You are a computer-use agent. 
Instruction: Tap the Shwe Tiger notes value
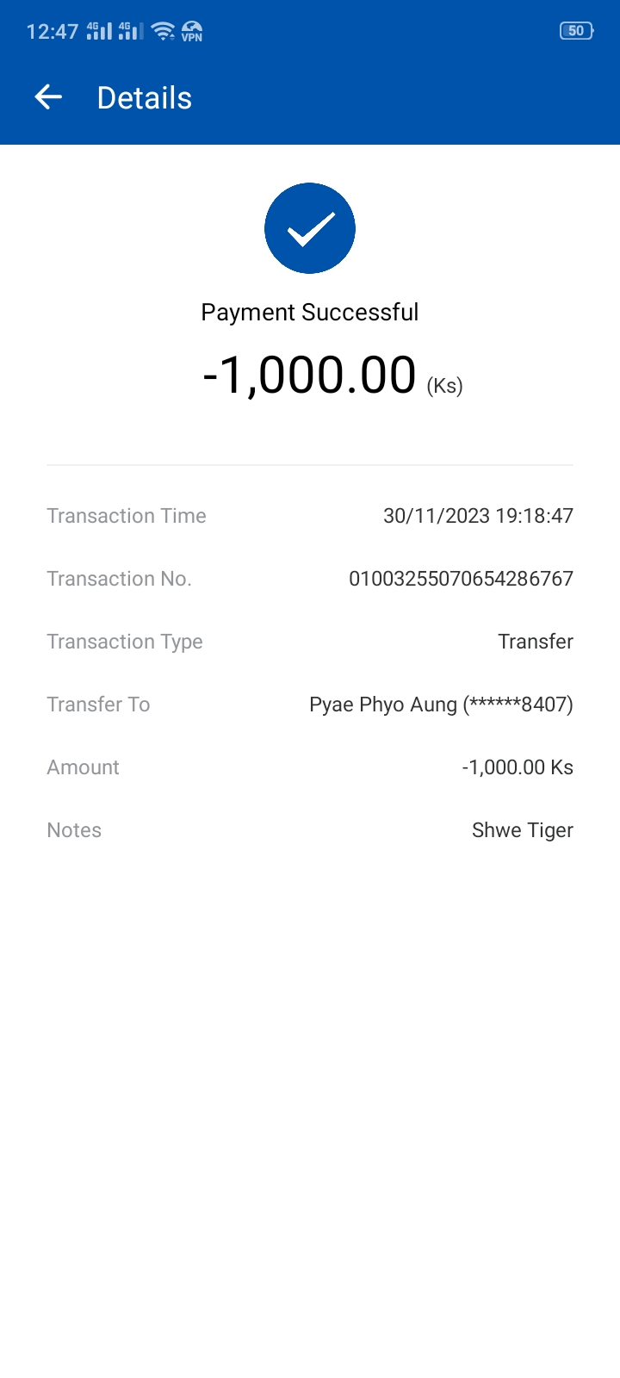(x=522, y=830)
